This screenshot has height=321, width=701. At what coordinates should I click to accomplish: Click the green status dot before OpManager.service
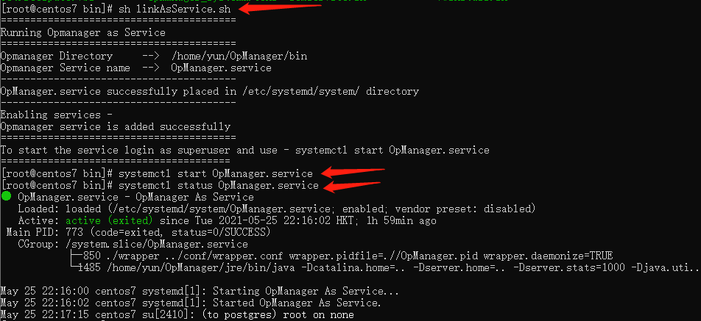6,197
